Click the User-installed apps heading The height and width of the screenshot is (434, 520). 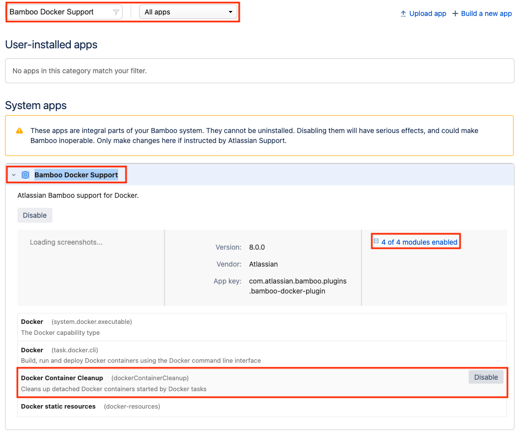pyautogui.click(x=51, y=44)
